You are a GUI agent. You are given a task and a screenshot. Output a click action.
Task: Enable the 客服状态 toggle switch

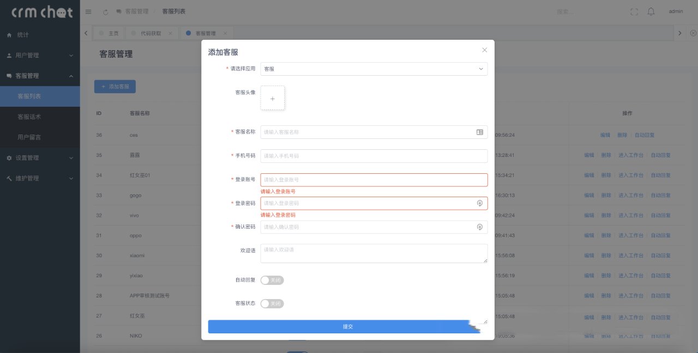(x=272, y=304)
